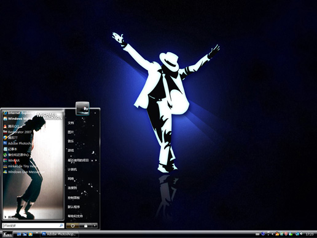Open mirkes.de Tiny Hexer entry
317x238 pixels.
click(x=20, y=166)
